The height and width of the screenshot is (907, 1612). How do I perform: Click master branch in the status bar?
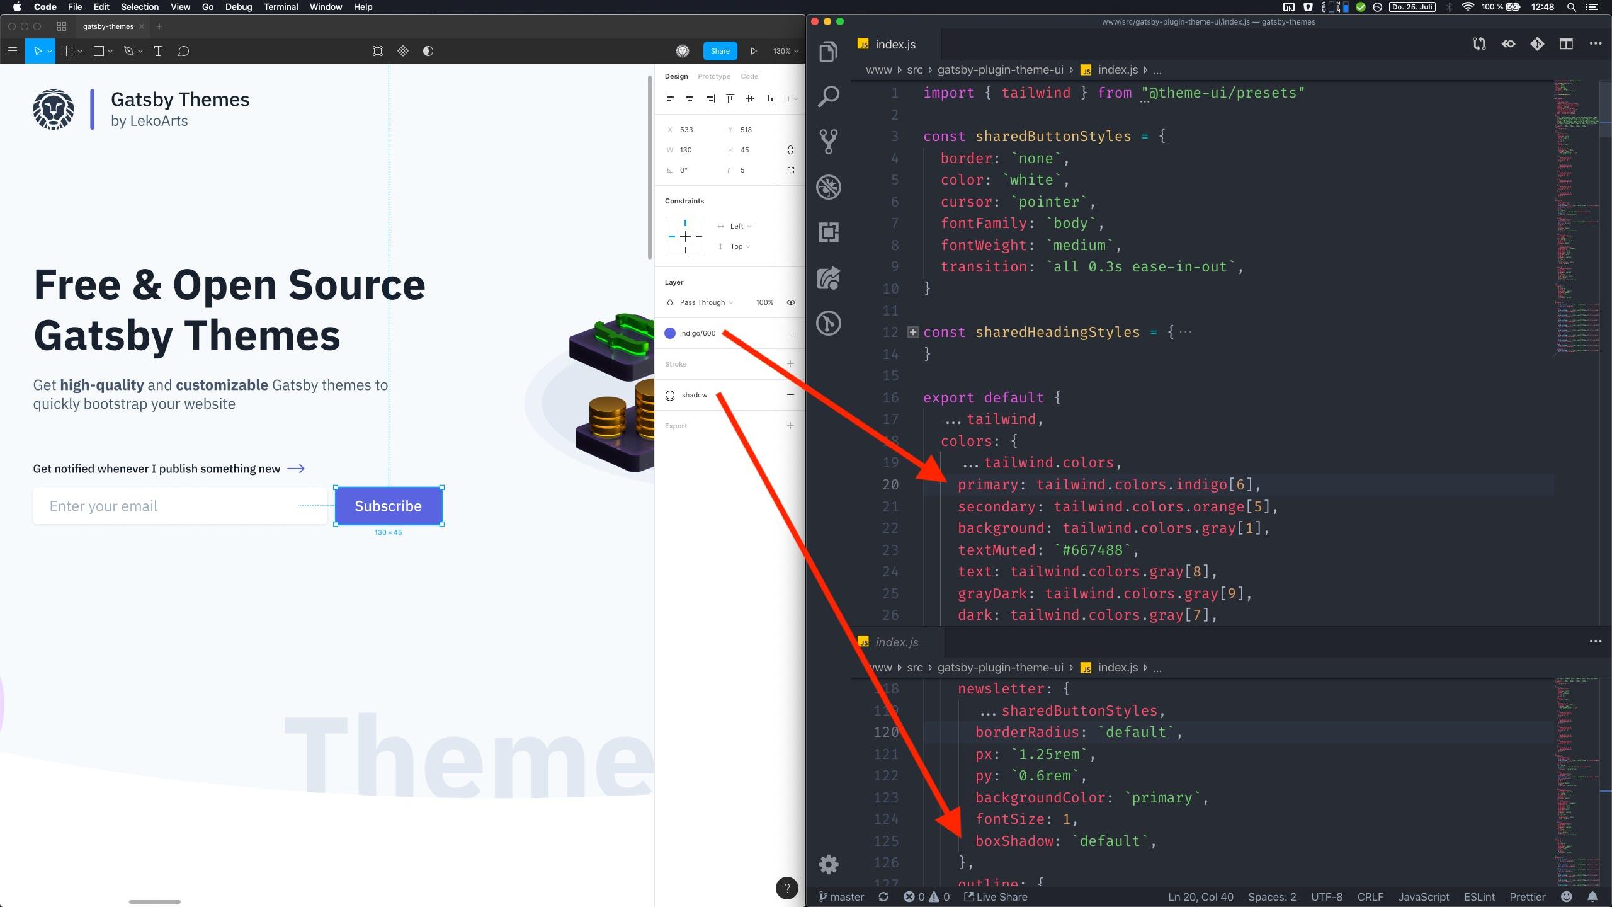(x=842, y=896)
